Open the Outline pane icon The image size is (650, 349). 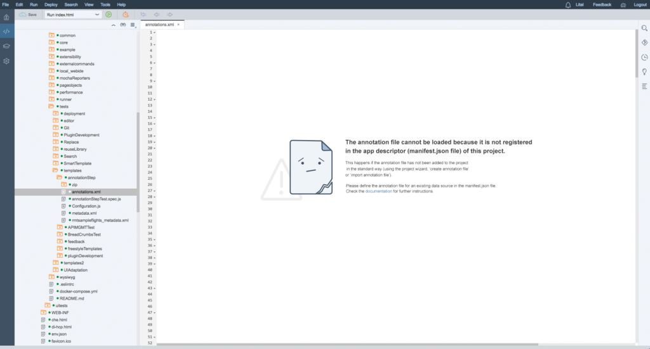pos(644,86)
